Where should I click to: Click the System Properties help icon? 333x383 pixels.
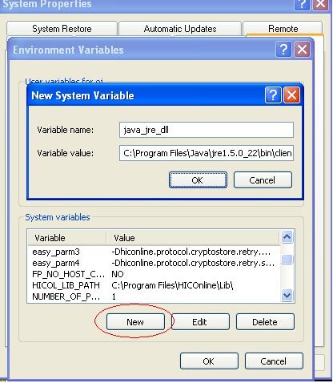click(x=302, y=4)
